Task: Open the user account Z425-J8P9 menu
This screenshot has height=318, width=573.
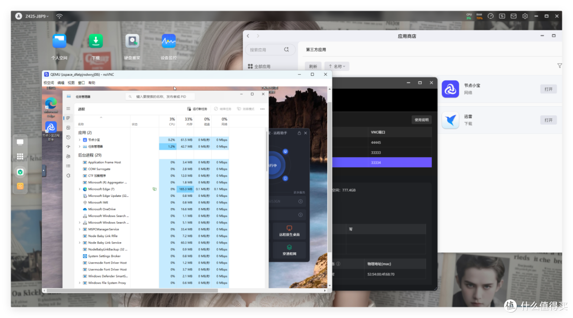Action: coord(33,16)
